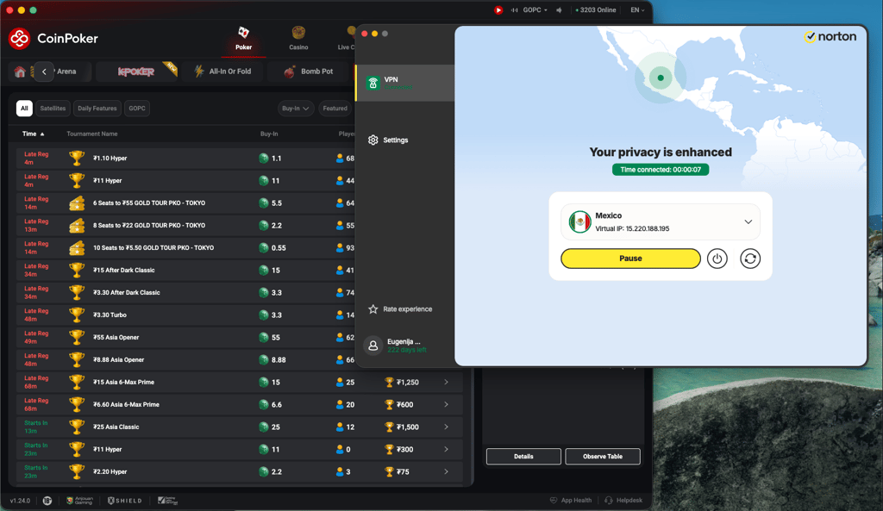Screen dimensions: 883x511
Task: Expand the ₮15 Asia 6-Max Prime row arrow
Action: coord(446,382)
